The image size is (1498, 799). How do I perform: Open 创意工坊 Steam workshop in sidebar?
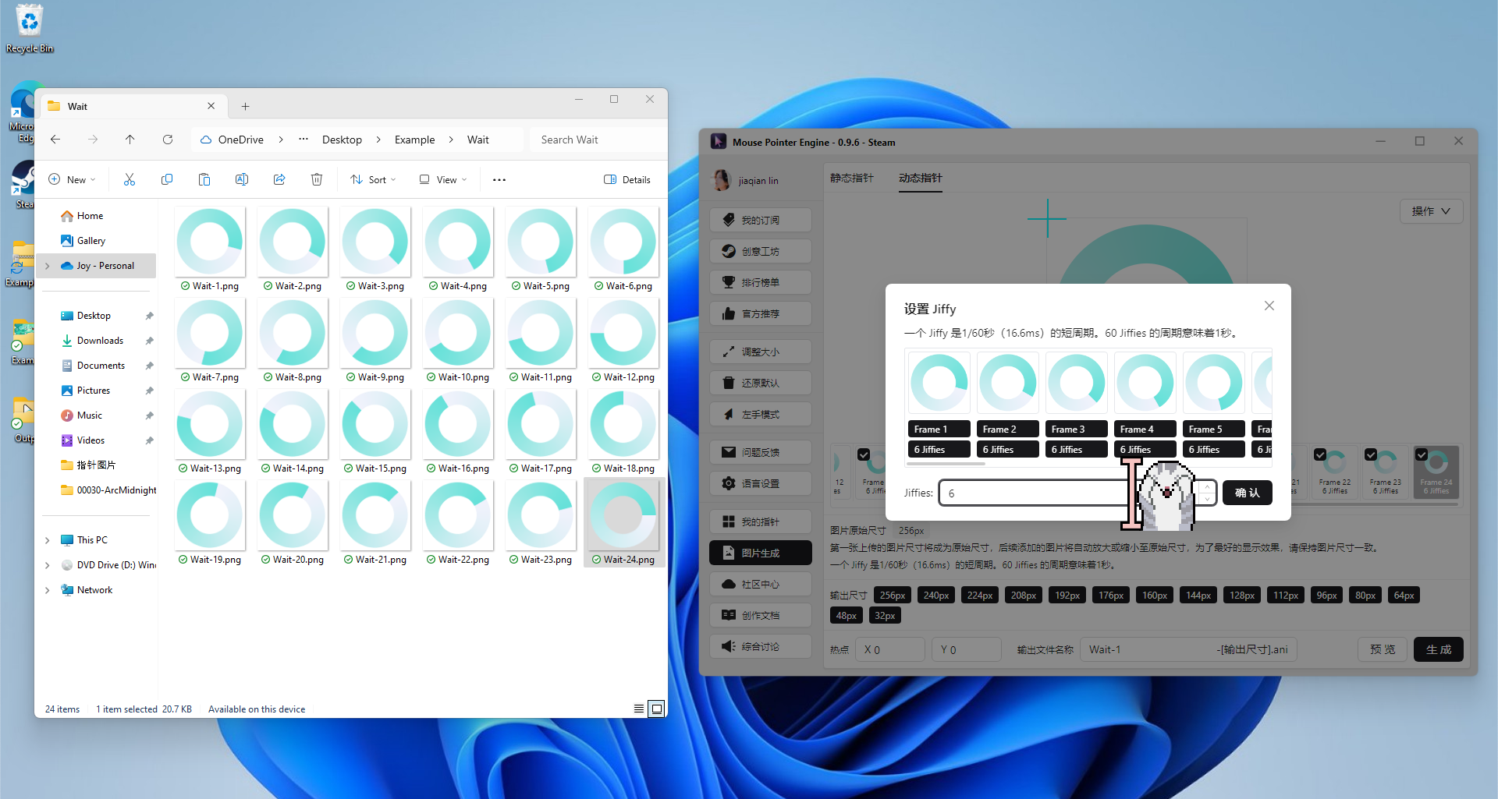click(760, 252)
